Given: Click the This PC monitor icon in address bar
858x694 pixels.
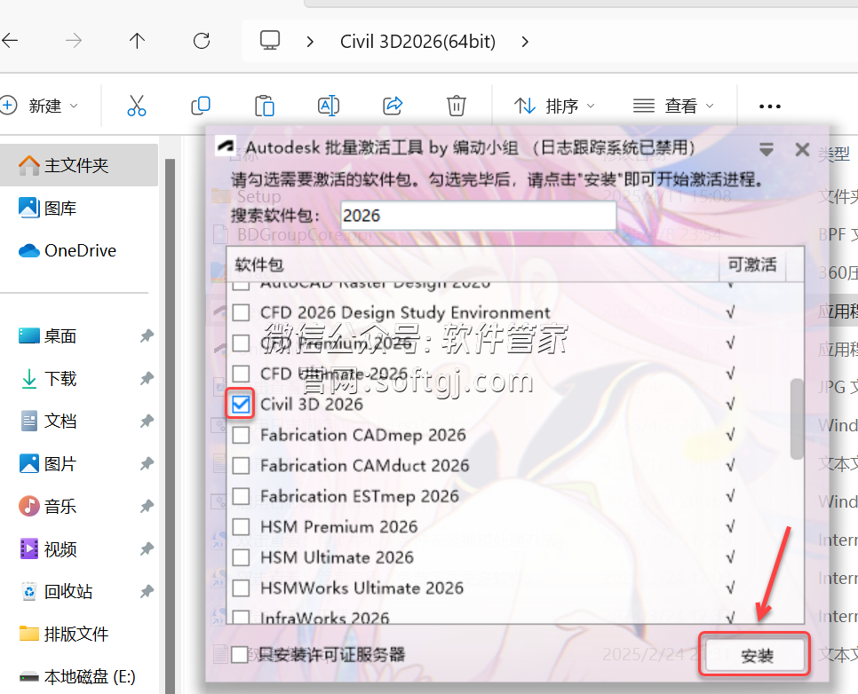Looking at the screenshot, I should pyautogui.click(x=270, y=41).
